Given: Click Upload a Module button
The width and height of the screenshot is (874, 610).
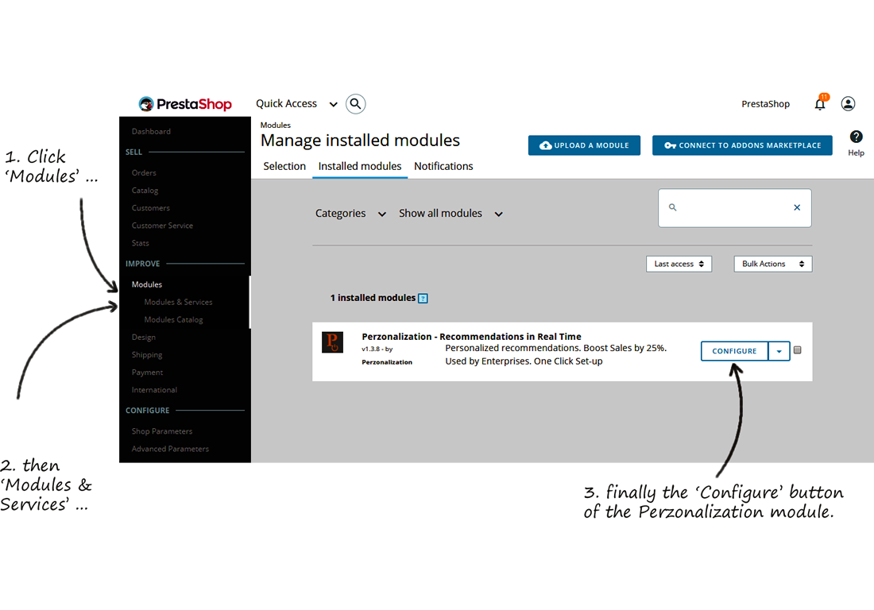Looking at the screenshot, I should click(x=584, y=145).
